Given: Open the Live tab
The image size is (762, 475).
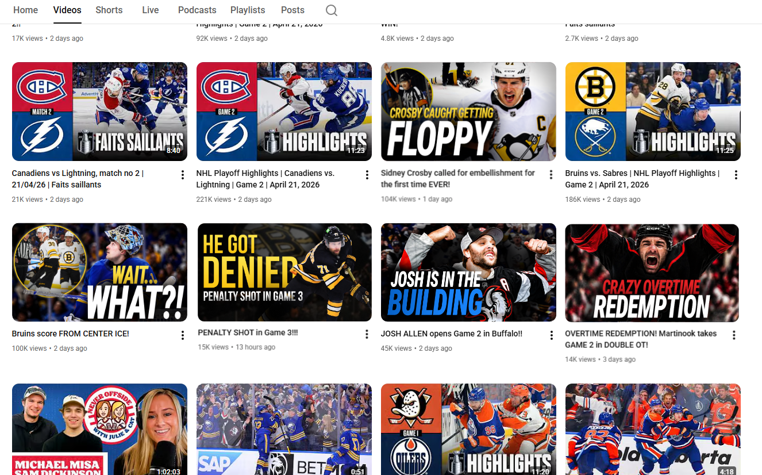Looking at the screenshot, I should tap(151, 10).
